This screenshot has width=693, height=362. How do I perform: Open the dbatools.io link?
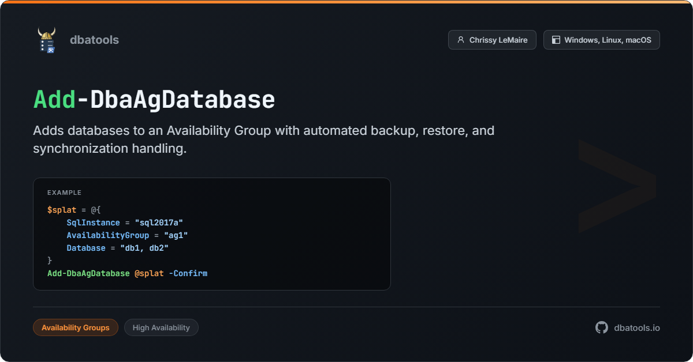pyautogui.click(x=637, y=327)
